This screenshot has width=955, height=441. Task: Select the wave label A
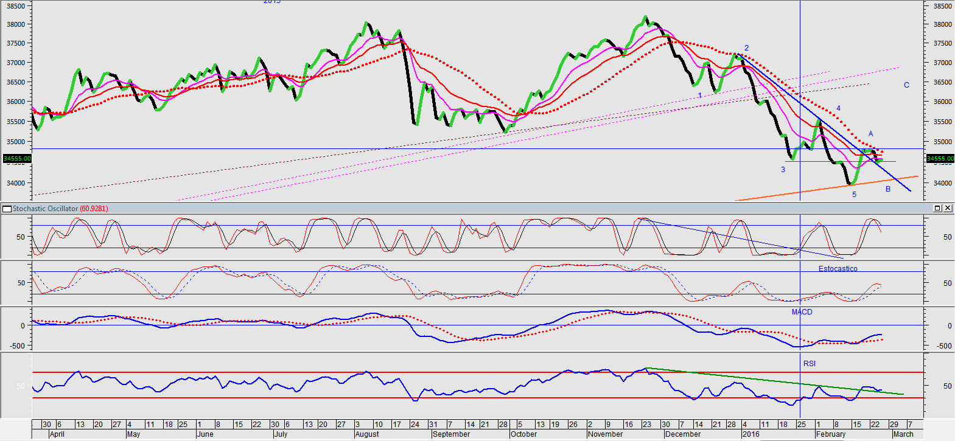tap(870, 134)
